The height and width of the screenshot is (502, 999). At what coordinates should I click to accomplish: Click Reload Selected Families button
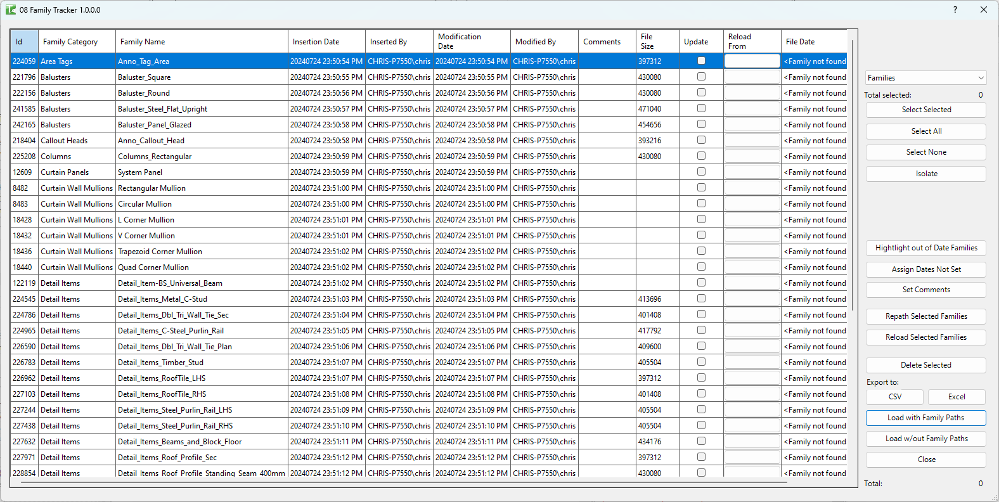click(925, 337)
